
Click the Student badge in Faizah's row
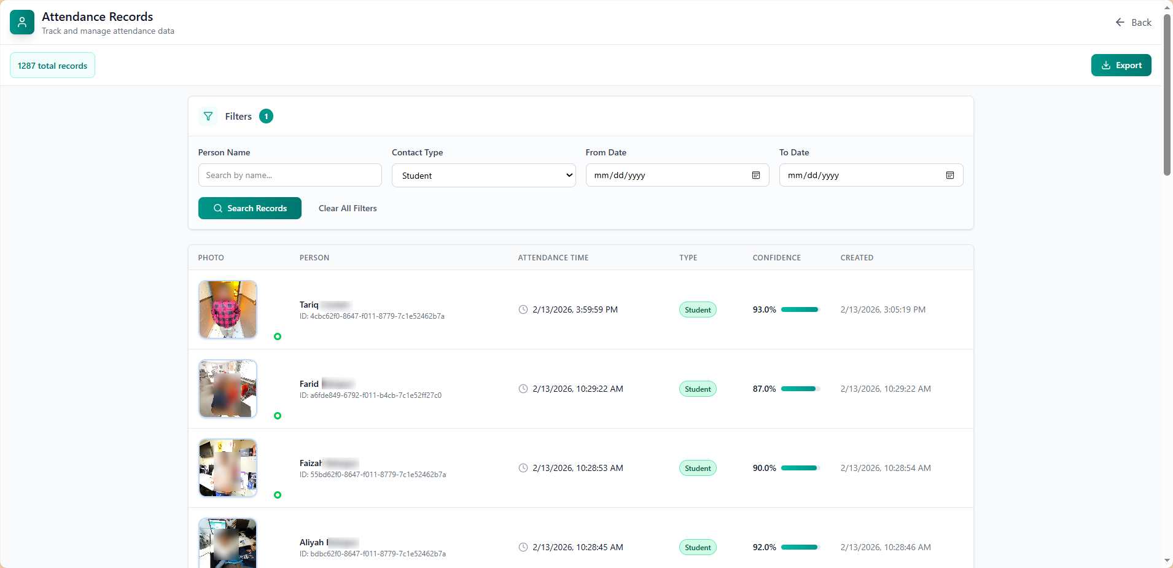[x=698, y=469]
